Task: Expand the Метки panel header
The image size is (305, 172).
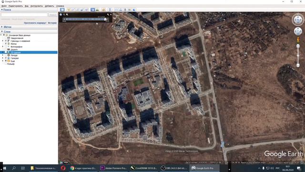Action: pos(29,27)
